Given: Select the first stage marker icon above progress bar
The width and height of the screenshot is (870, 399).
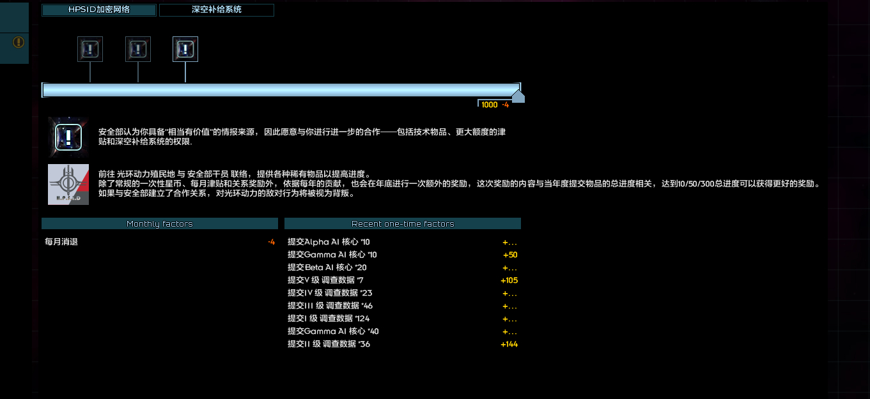Looking at the screenshot, I should [x=90, y=49].
